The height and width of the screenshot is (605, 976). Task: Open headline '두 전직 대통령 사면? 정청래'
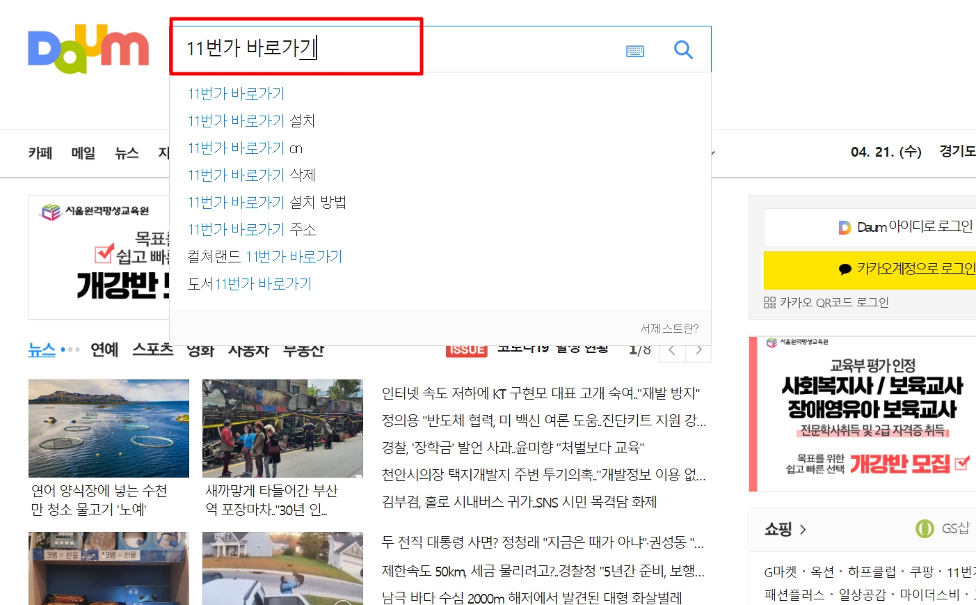click(543, 542)
